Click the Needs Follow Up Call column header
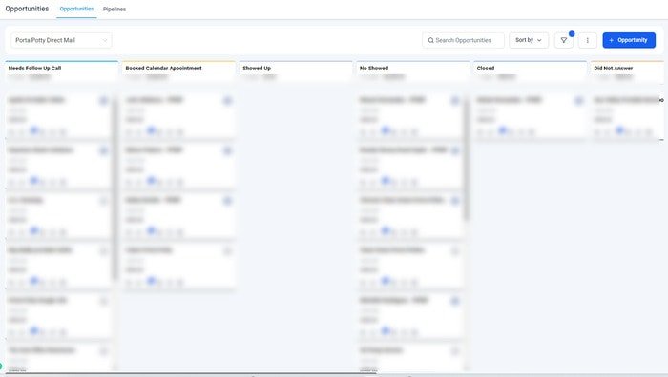This screenshot has width=668, height=377. click(34, 68)
